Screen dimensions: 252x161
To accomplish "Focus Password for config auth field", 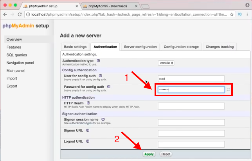I will click(191, 90).
